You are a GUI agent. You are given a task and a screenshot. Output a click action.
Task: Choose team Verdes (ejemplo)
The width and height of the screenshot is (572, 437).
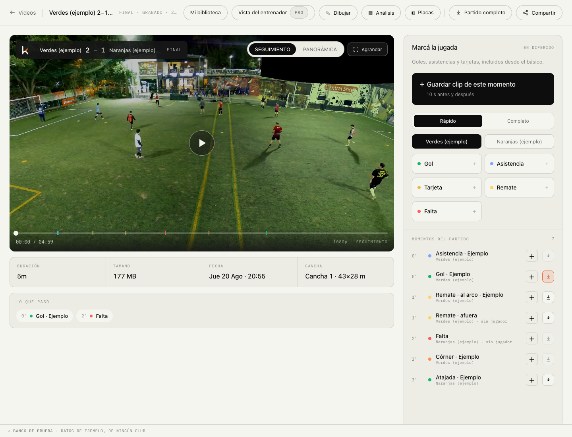coord(446,141)
